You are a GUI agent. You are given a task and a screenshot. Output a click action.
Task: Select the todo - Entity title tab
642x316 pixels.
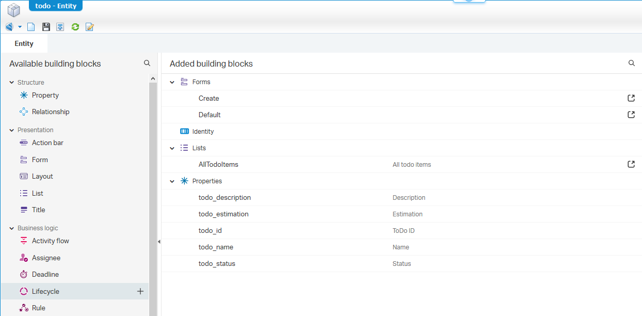pos(56,6)
